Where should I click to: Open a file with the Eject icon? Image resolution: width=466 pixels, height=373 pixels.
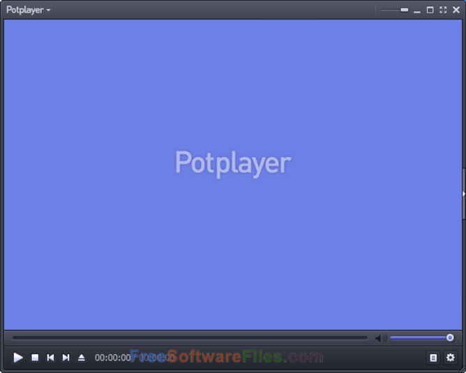click(82, 358)
